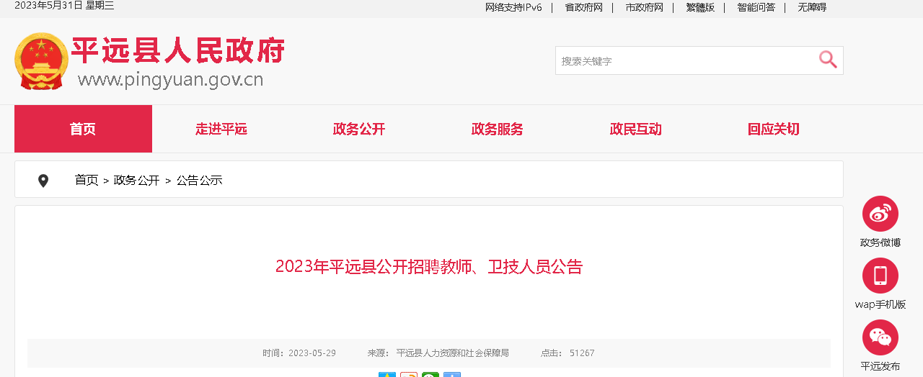Open the 平远发布 WeChat icon

tap(880, 337)
